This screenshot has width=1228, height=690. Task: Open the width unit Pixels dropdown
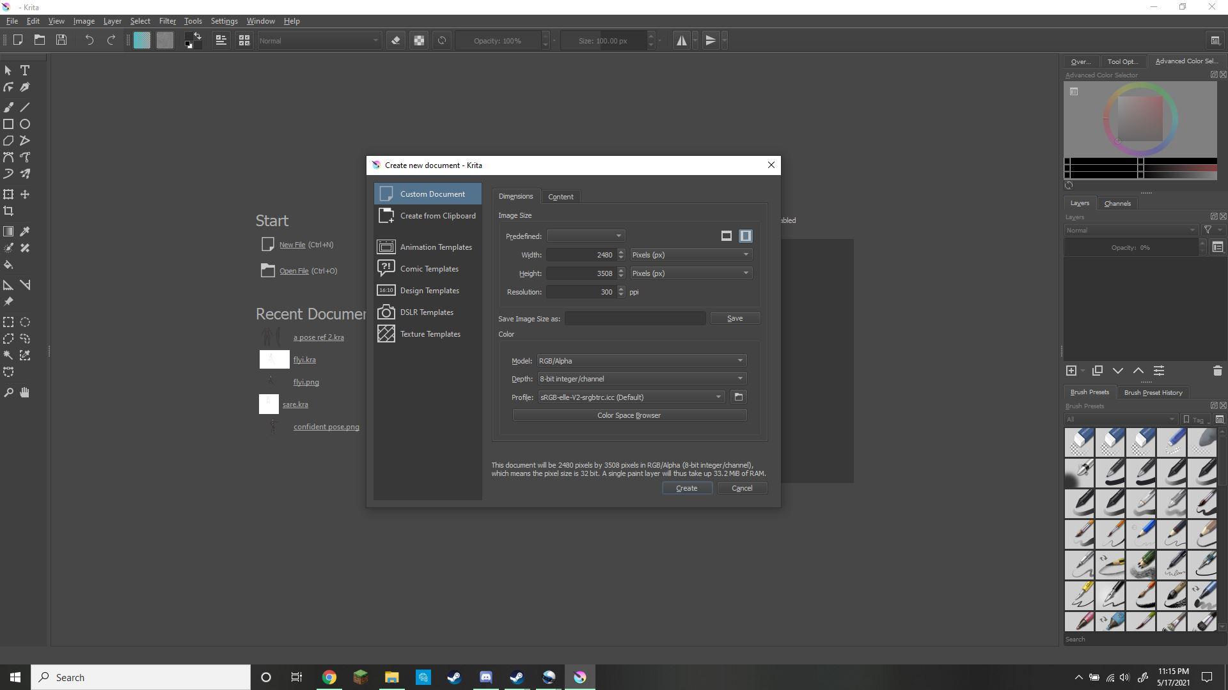[x=690, y=254]
